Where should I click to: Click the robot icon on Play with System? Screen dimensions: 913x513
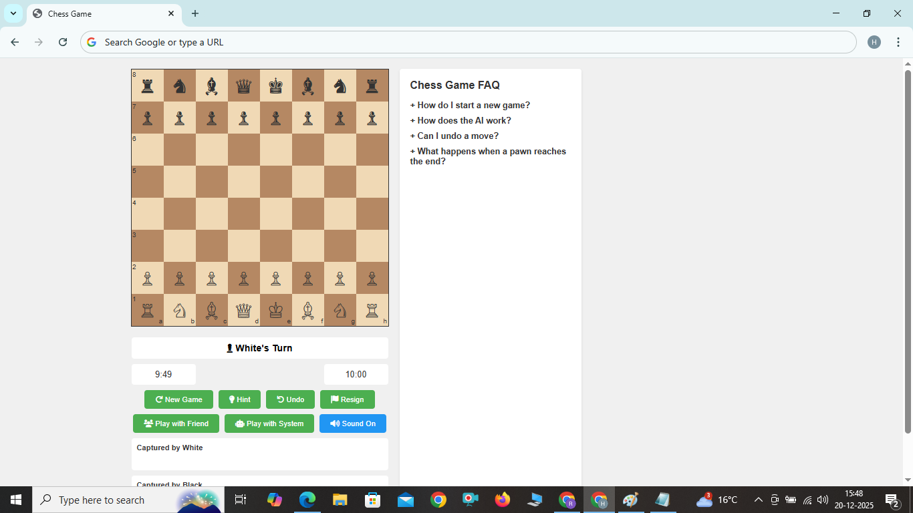tap(240, 423)
